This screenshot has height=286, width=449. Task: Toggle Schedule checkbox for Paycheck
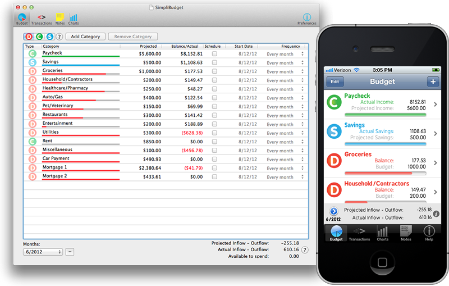[x=214, y=53]
